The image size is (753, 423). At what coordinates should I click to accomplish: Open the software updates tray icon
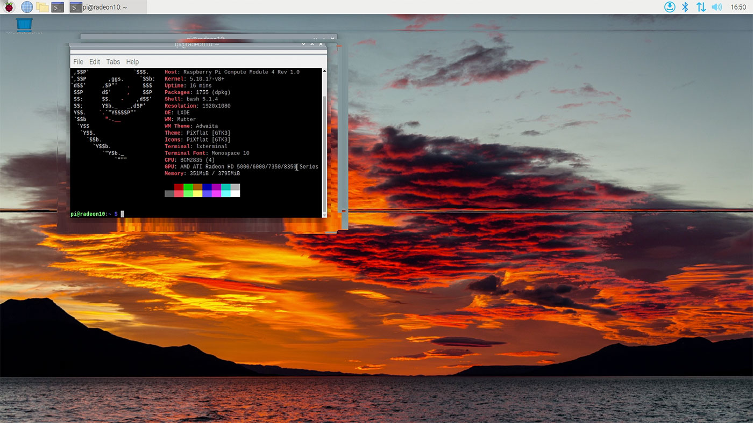tap(670, 7)
